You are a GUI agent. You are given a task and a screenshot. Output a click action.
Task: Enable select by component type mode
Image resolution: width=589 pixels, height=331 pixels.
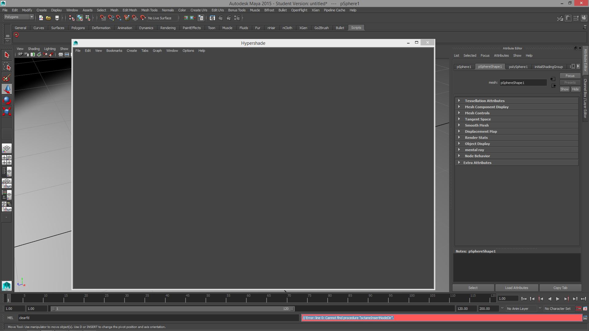(88, 18)
